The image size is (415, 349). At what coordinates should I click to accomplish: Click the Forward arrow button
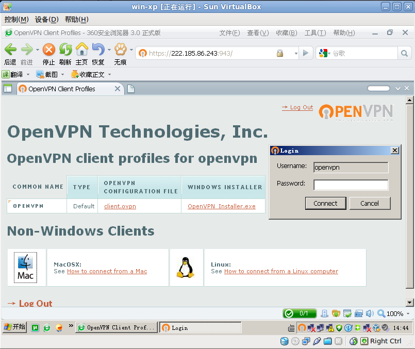point(27,49)
